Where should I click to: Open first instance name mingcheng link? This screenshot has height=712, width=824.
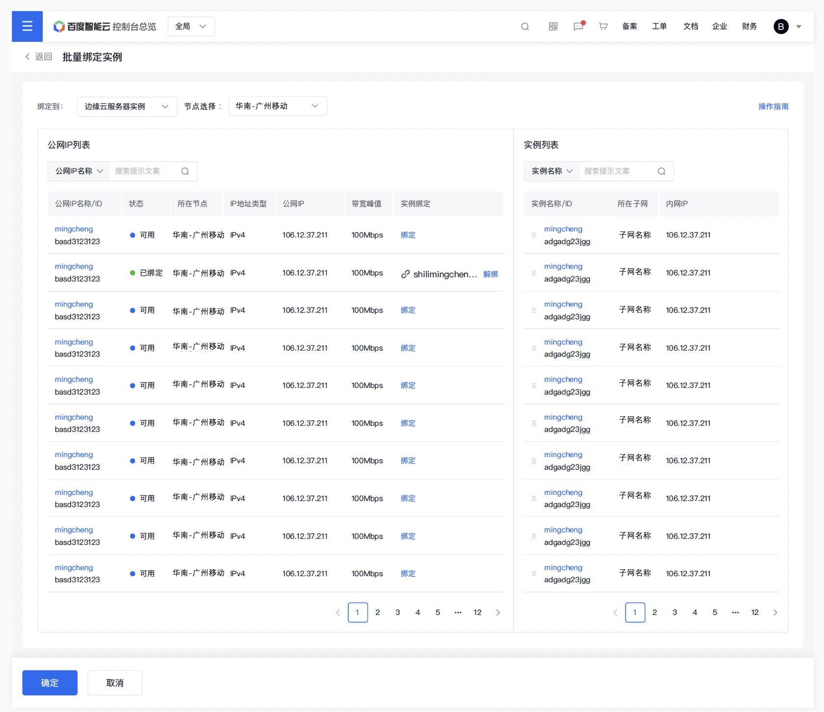click(563, 229)
